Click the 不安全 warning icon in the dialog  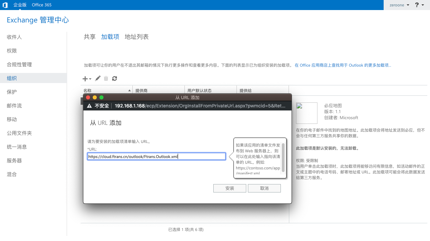tap(89, 105)
